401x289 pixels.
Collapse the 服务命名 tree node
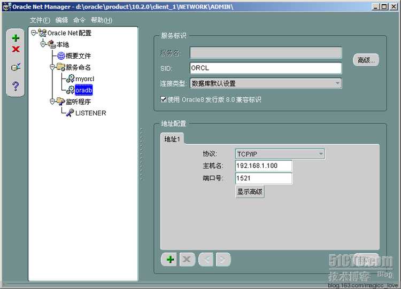click(x=52, y=67)
